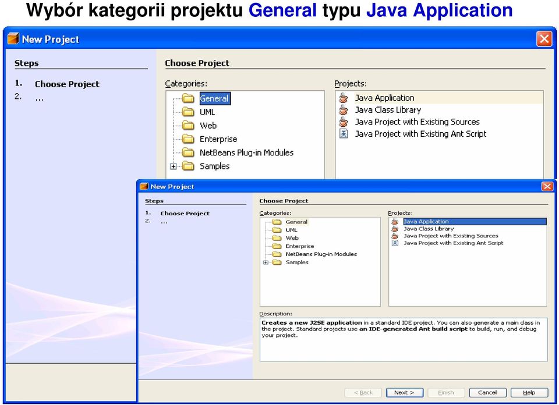Screen dimensions: 559x405
Task: Click Web folder icon in front window
Action: pos(277,238)
